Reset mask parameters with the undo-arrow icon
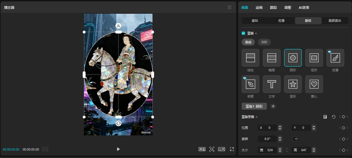 coord(334,117)
